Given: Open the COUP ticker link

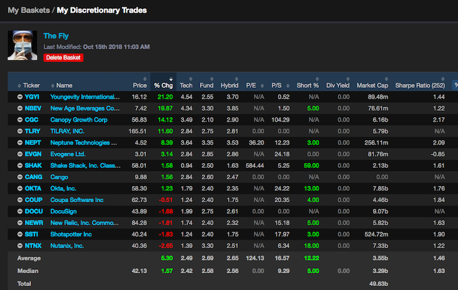Looking at the screenshot, I should [x=33, y=200].
